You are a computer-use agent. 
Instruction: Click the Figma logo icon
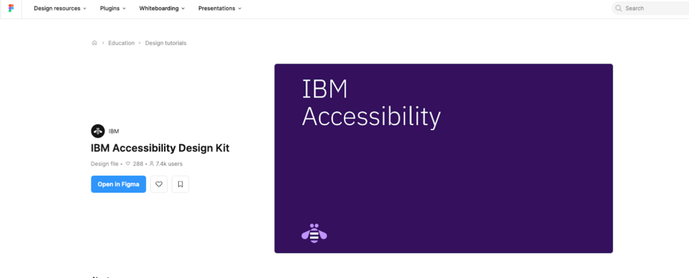point(11,8)
